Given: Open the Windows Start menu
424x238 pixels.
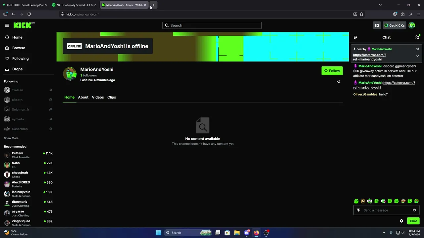Looking at the screenshot, I should pyautogui.click(x=158, y=233).
